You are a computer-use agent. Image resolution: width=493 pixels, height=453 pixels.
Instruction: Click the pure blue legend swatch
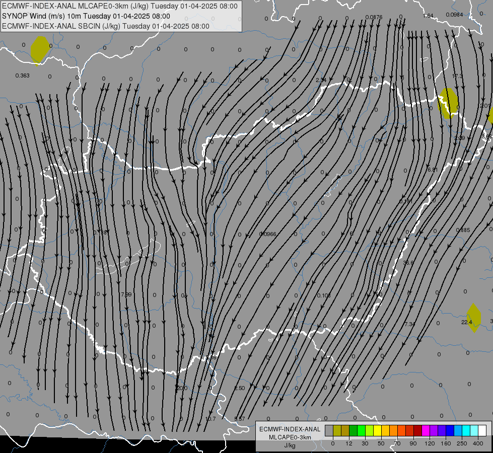(x=451, y=430)
